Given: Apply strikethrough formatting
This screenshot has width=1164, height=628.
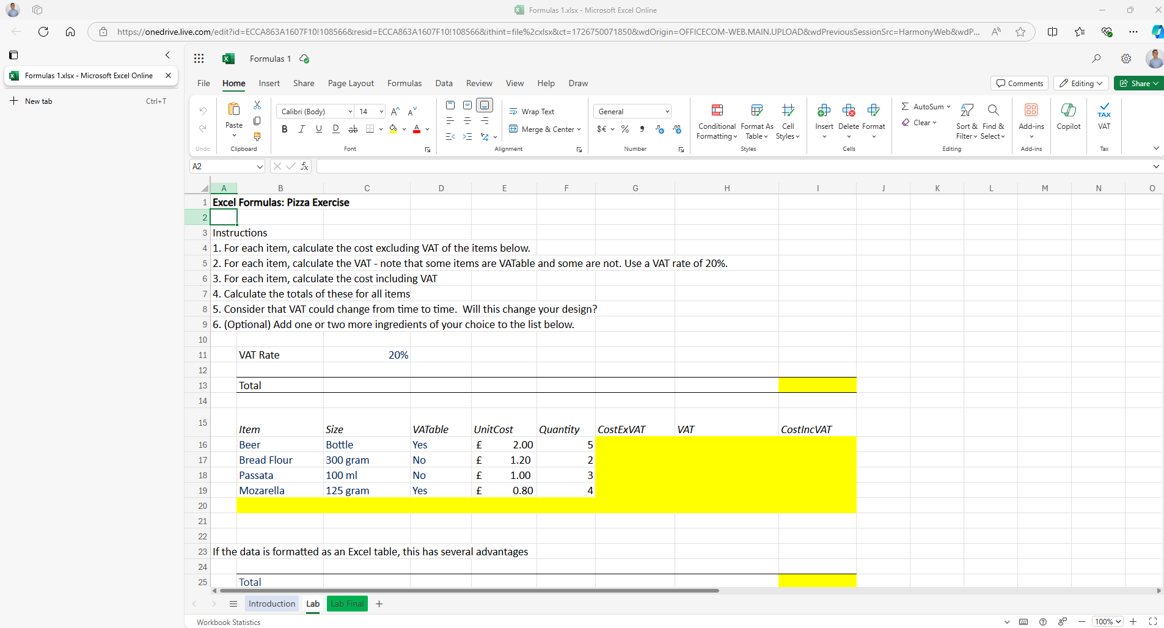Looking at the screenshot, I should (x=353, y=129).
